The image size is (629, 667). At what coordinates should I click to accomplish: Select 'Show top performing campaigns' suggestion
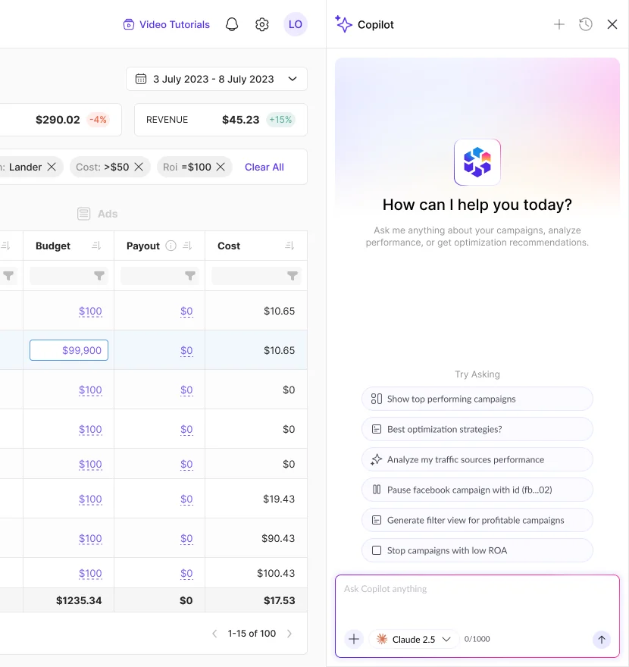pyautogui.click(x=477, y=399)
